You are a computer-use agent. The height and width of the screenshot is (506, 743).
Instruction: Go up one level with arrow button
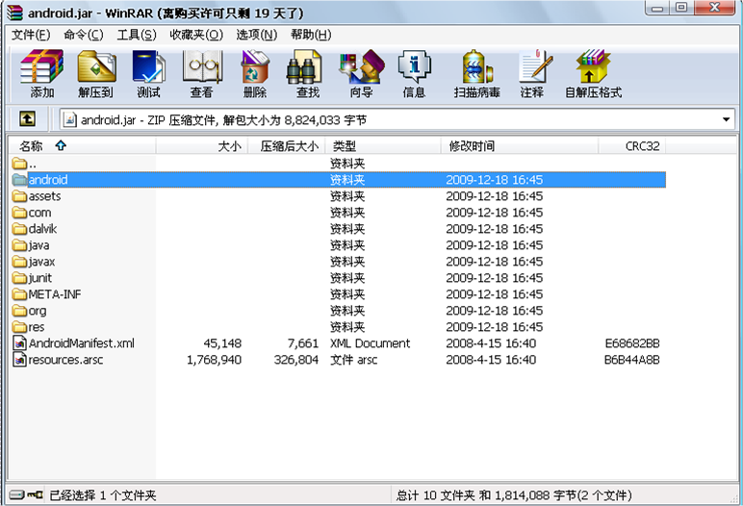tap(27, 119)
